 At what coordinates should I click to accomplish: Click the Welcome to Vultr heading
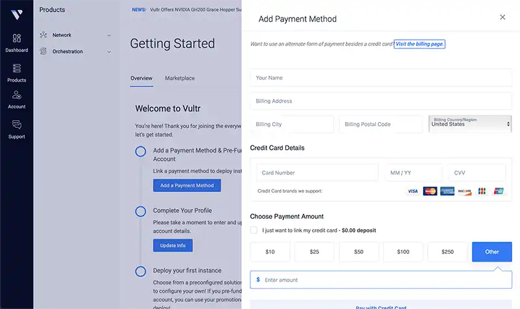168,108
